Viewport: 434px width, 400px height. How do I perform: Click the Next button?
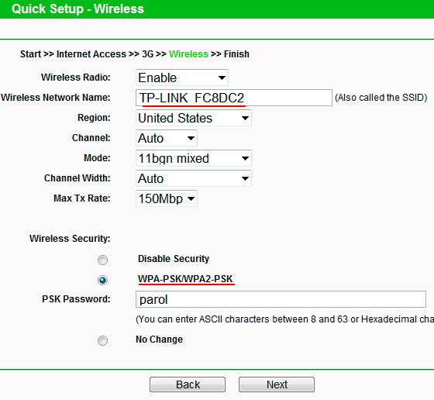[x=277, y=384]
